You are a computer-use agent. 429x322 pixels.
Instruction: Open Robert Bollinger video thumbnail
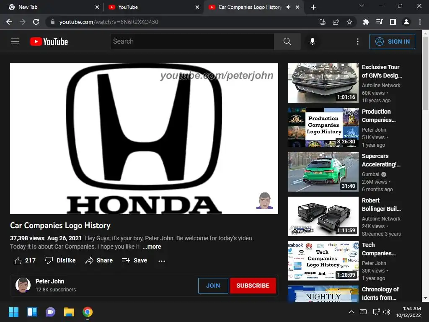(x=323, y=216)
